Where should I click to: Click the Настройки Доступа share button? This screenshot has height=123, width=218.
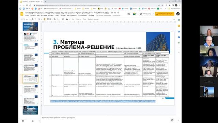165,14
